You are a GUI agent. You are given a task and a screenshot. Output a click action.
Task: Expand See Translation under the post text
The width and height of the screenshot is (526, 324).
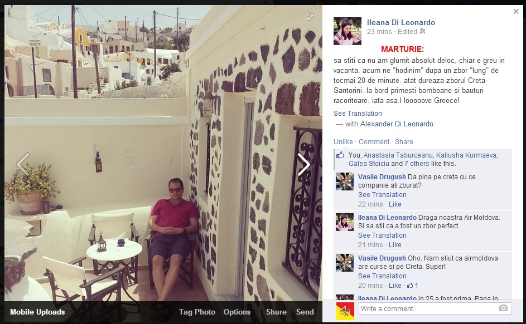pos(358,114)
